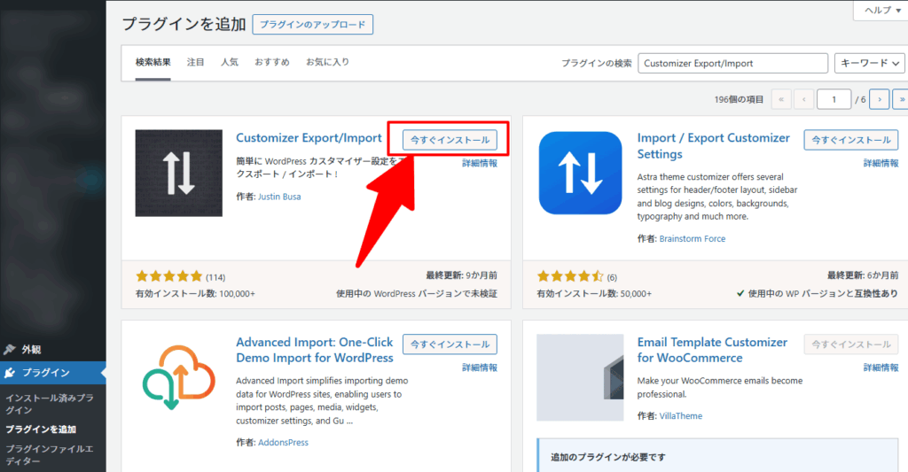
Task: Click the plugin search input field
Action: 732,63
